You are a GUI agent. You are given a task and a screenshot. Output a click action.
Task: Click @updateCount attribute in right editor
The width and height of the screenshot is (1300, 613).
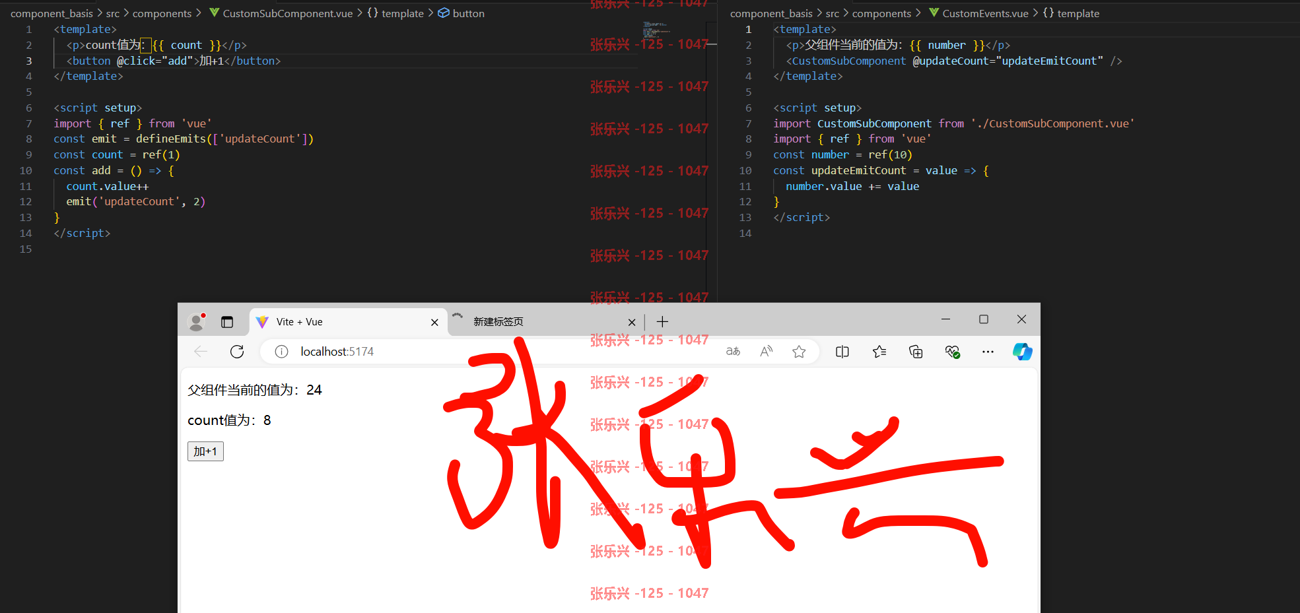tap(950, 61)
